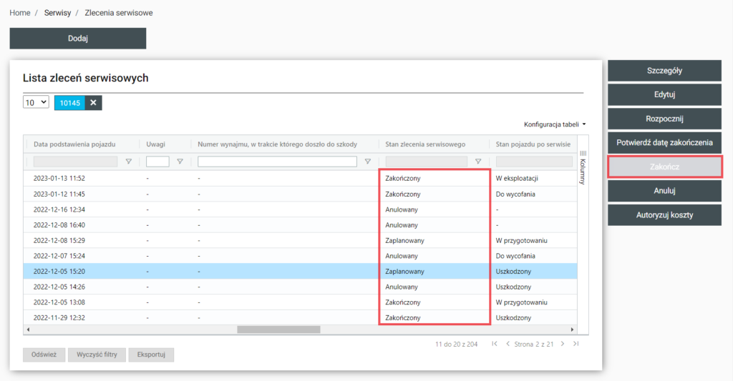Viewport: 733px width, 381px height.
Task: Remove the 10145 filter tag
Action: point(93,103)
